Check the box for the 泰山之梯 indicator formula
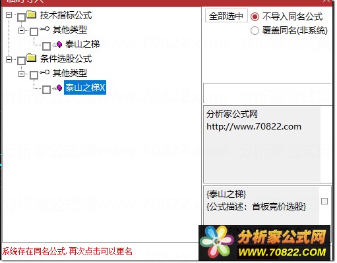Screen dimensions: 337x263 coord(46,46)
